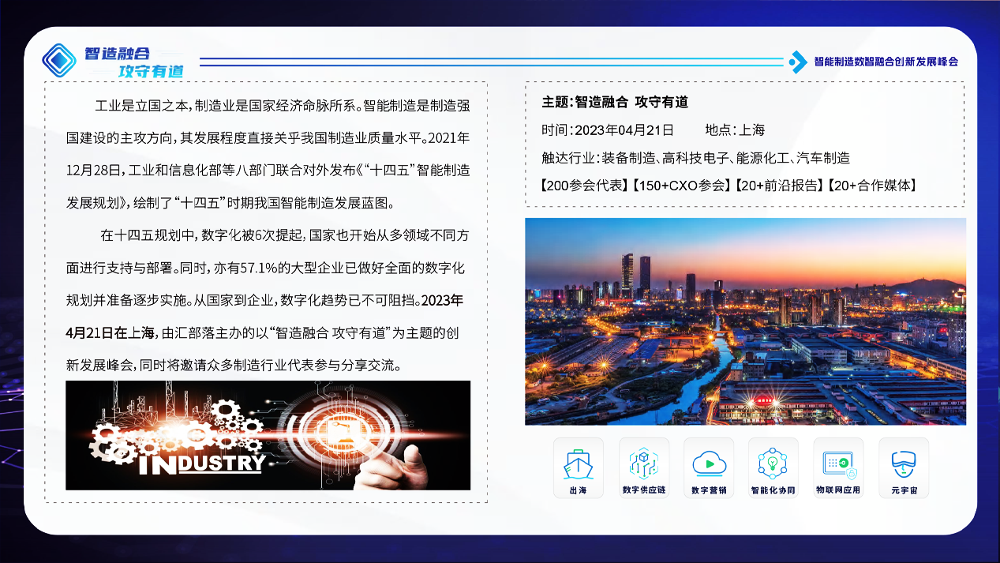Choose the 智能化协同 lightbulb icon
The height and width of the screenshot is (563, 1000).
(x=773, y=467)
